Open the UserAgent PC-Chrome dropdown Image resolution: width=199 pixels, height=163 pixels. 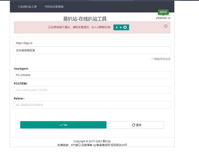(92, 75)
